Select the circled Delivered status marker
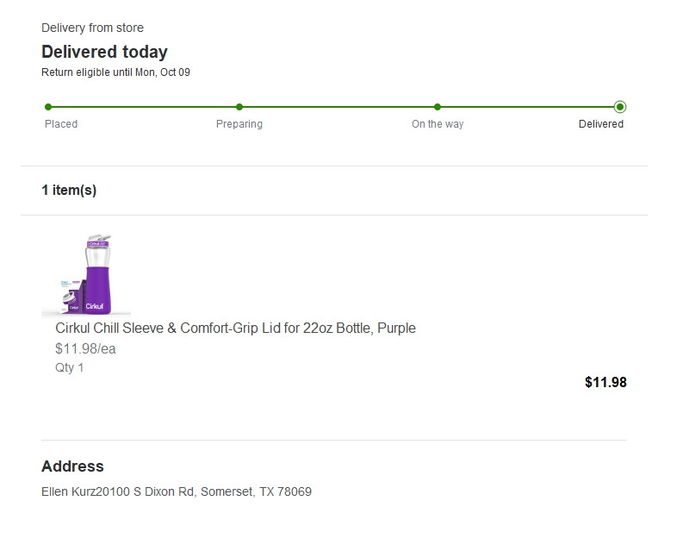Screen dimensions: 689x557 coord(620,107)
